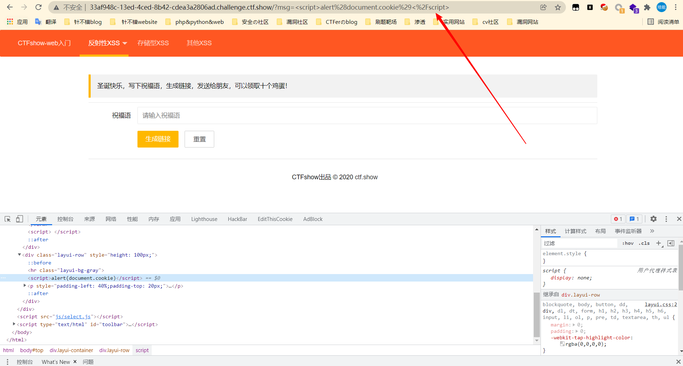Open the 性能 DevTools tab

pos(132,219)
